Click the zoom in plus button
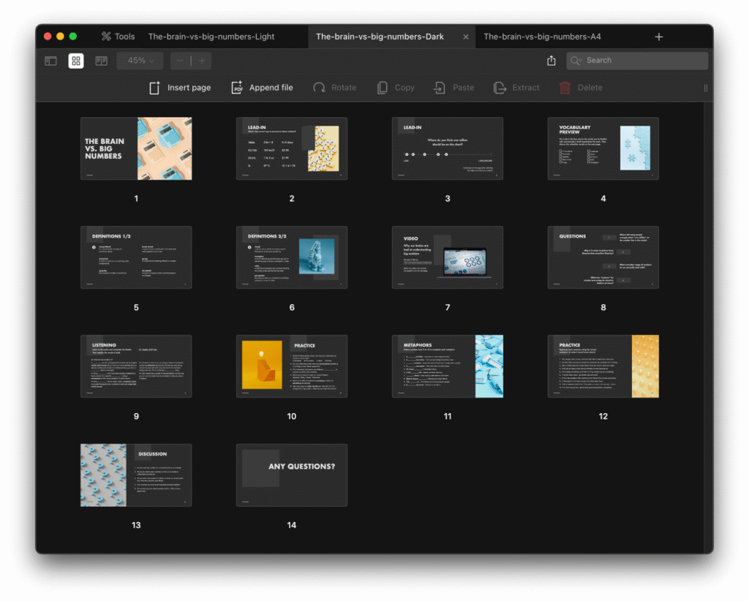Screen dimensions: 749x601 [202, 61]
